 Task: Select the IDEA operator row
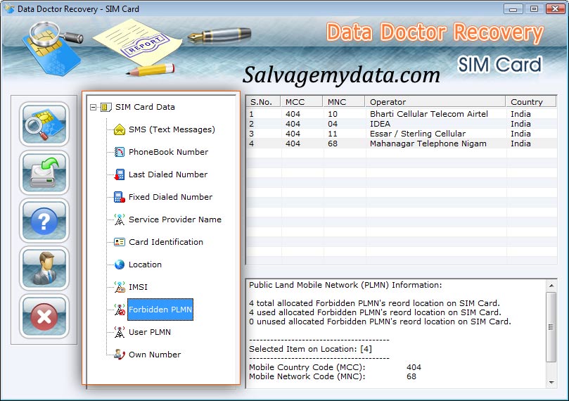(x=402, y=124)
